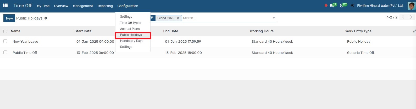Go to next page with right chevron
The height and width of the screenshot is (109, 416).
(x=411, y=17)
